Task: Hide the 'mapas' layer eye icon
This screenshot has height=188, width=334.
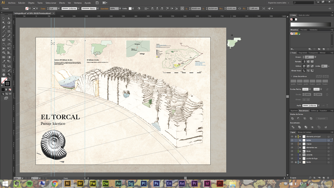Action: coord(292,144)
